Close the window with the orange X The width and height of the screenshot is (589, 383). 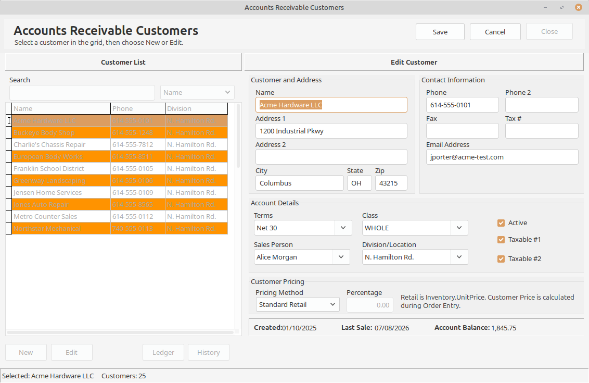tap(579, 7)
